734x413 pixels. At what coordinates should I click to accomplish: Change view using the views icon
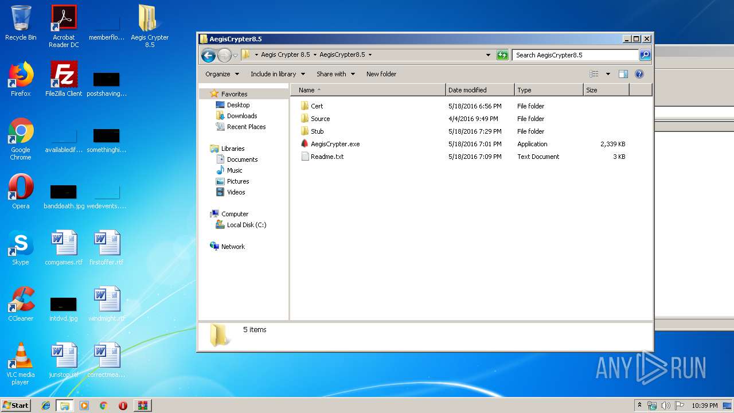[x=594, y=74]
